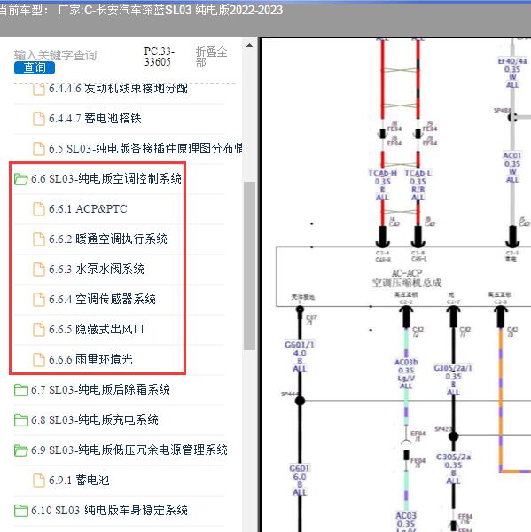Click the tree panel vertical scrollbar thumb
The image size is (531, 532).
click(x=249, y=266)
